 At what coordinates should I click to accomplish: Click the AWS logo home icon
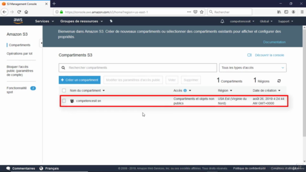point(18,21)
